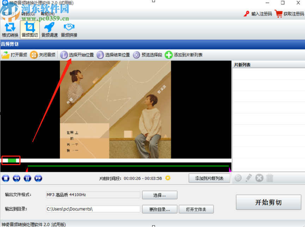Open the 转到(G) menu
The image size is (305, 227).
28,14
